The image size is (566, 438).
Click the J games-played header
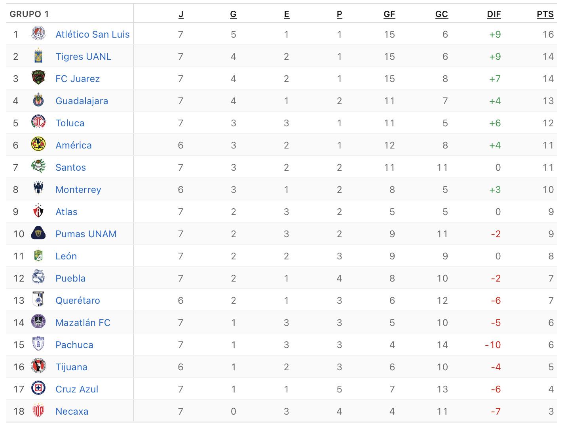click(x=181, y=14)
